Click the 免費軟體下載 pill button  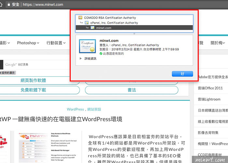(33, 90)
